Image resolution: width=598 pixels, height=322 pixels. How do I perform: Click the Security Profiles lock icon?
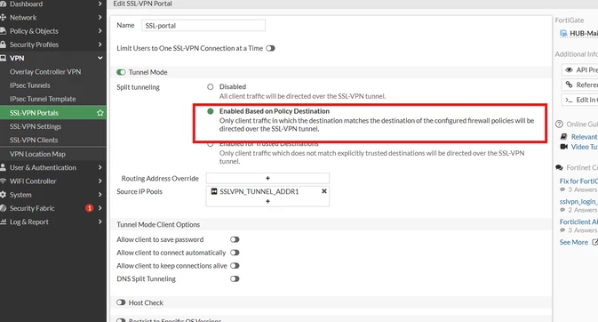(3, 44)
